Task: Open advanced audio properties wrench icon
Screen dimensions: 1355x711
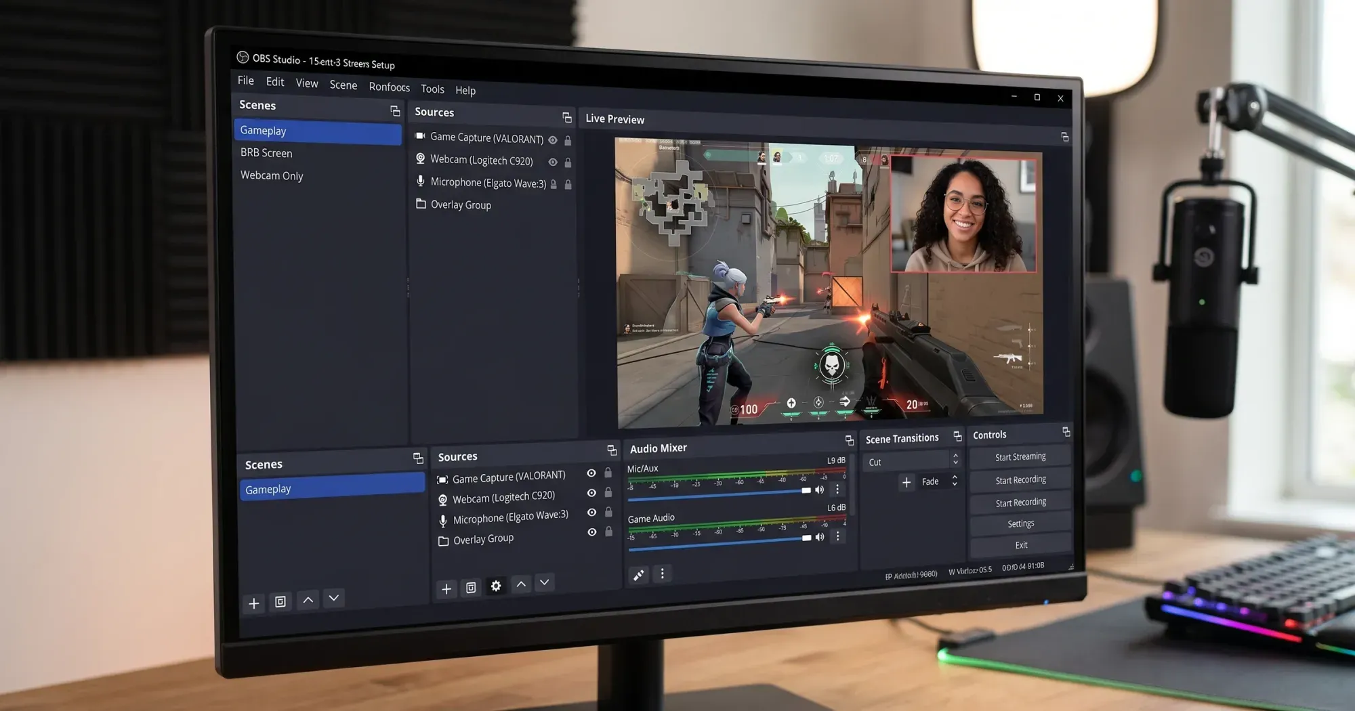Action: click(x=638, y=575)
